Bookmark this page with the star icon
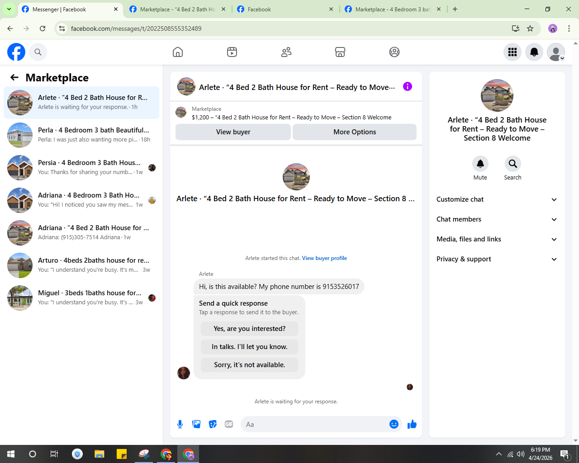Screen dimensions: 579x463 [x=530, y=28]
